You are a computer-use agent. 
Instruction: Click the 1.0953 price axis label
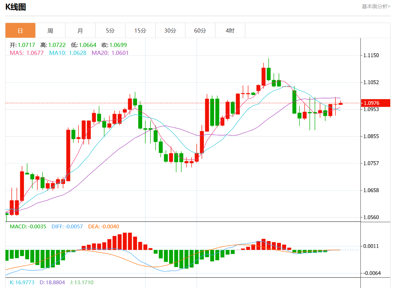click(x=371, y=109)
